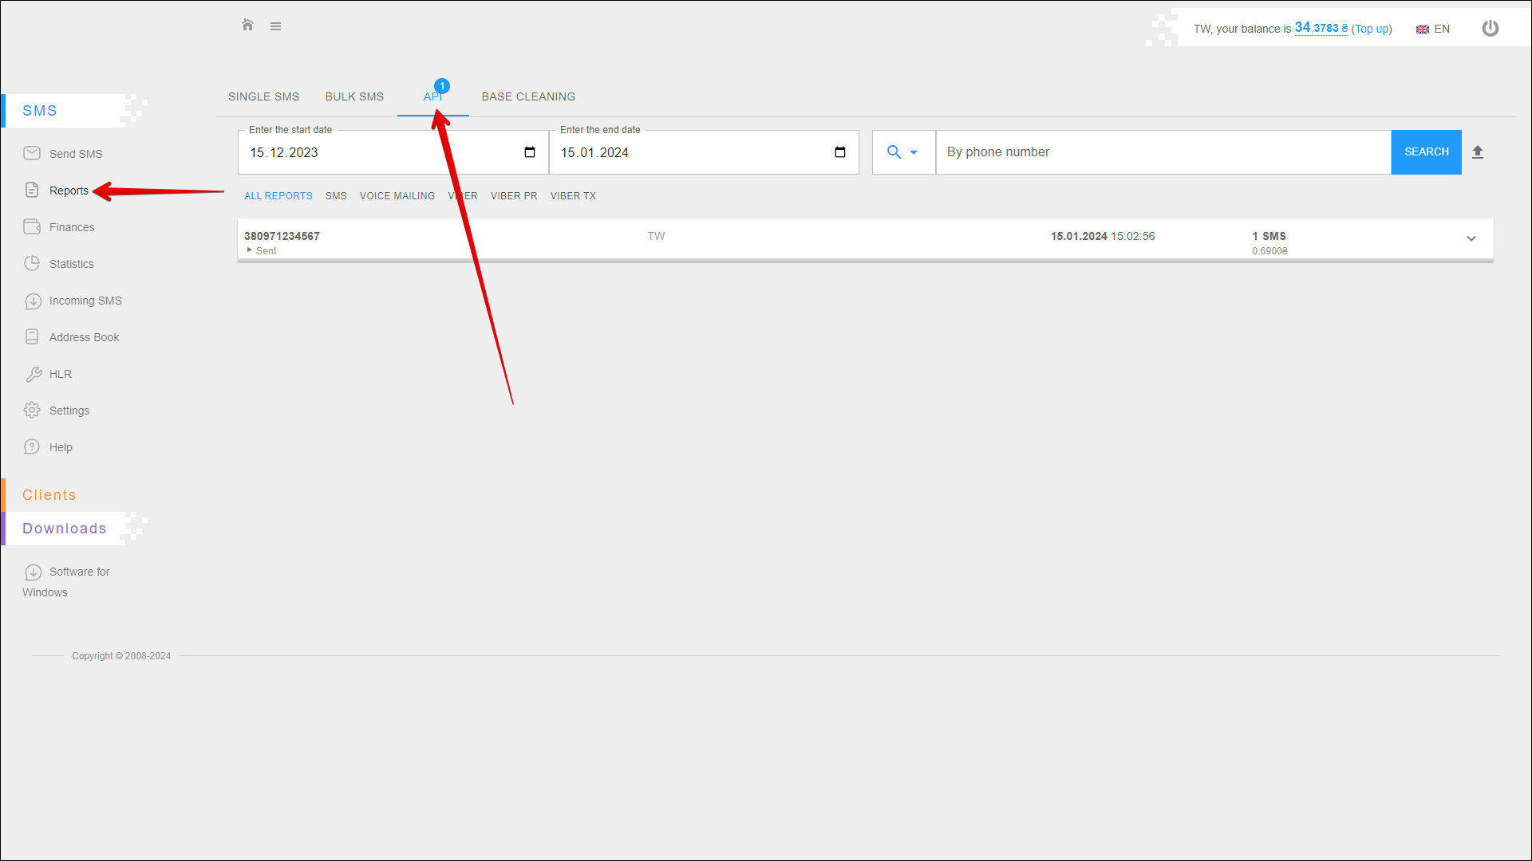This screenshot has height=861, width=1532.
Task: Expand the 380971234567 report row
Action: [1471, 238]
